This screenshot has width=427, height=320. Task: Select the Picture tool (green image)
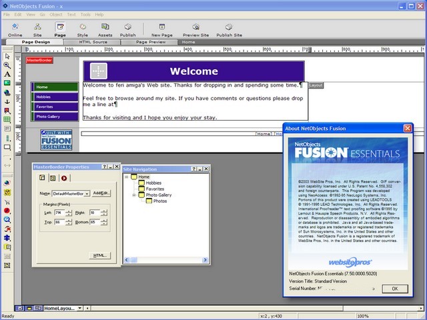7,83
